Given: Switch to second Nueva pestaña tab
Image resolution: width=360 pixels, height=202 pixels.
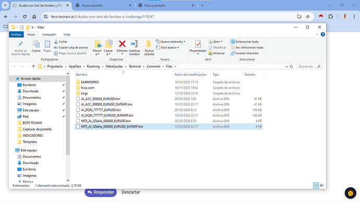Looking at the screenshot, I should coord(166,5).
